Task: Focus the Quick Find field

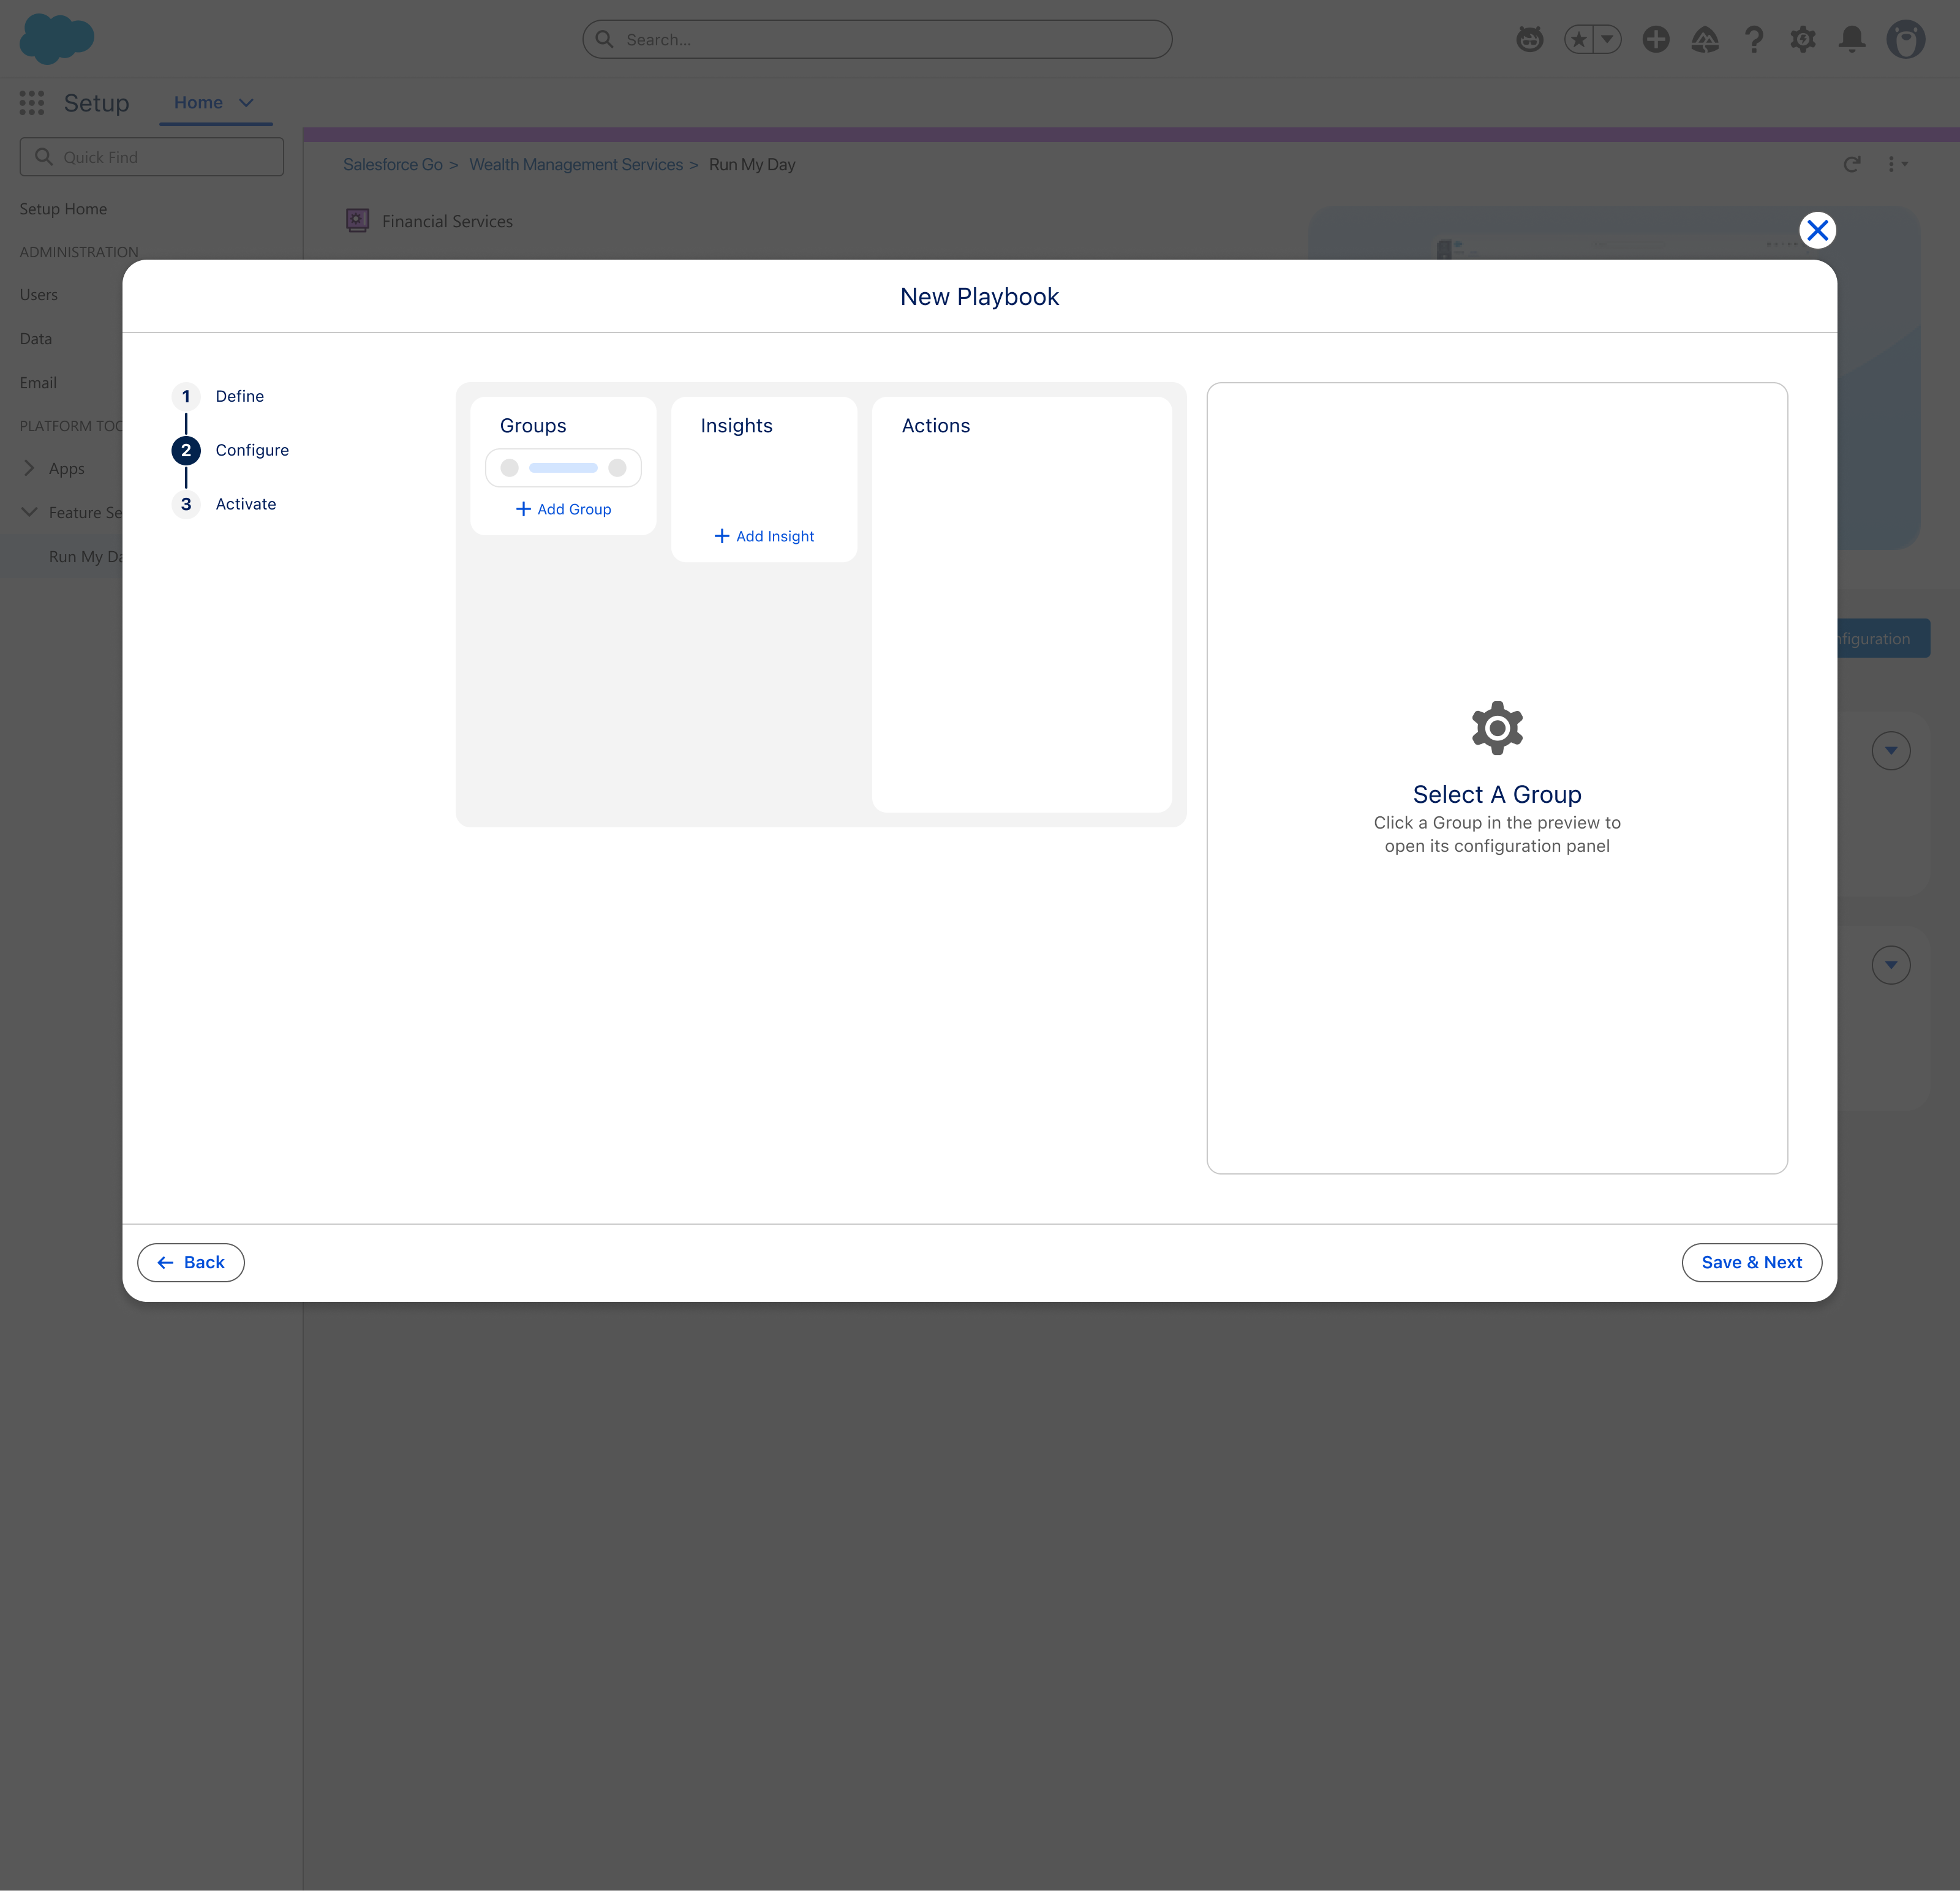Action: [152, 157]
